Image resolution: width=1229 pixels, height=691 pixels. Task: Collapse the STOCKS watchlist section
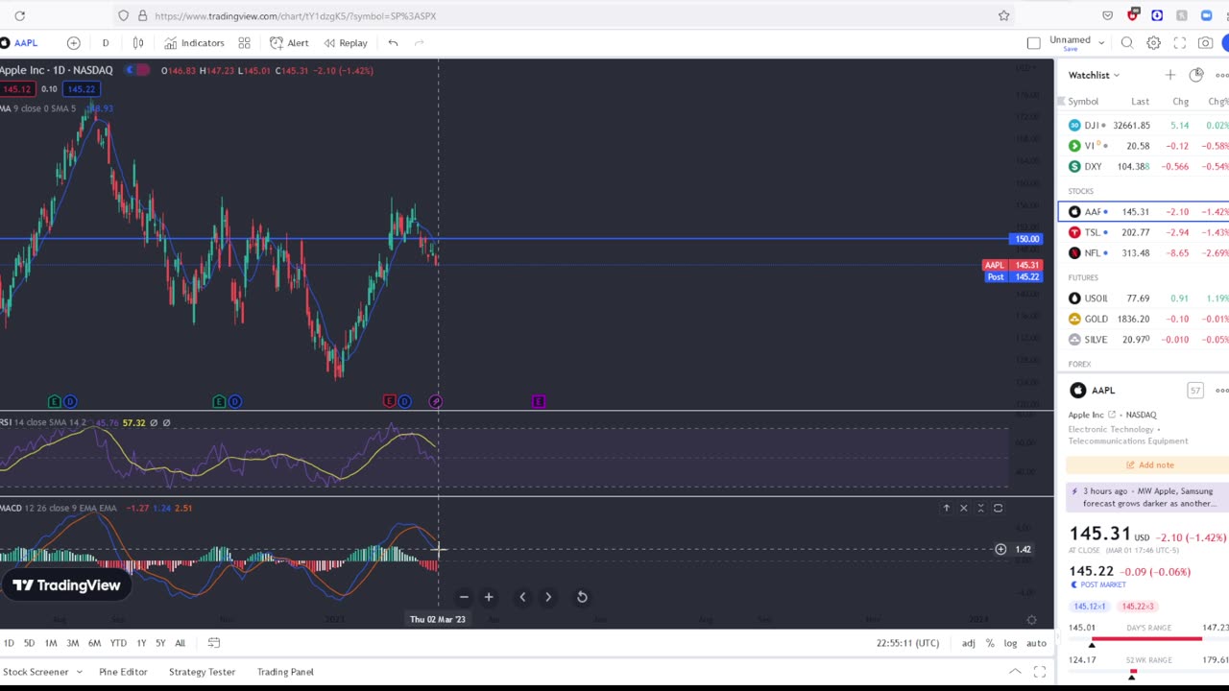click(x=1081, y=191)
